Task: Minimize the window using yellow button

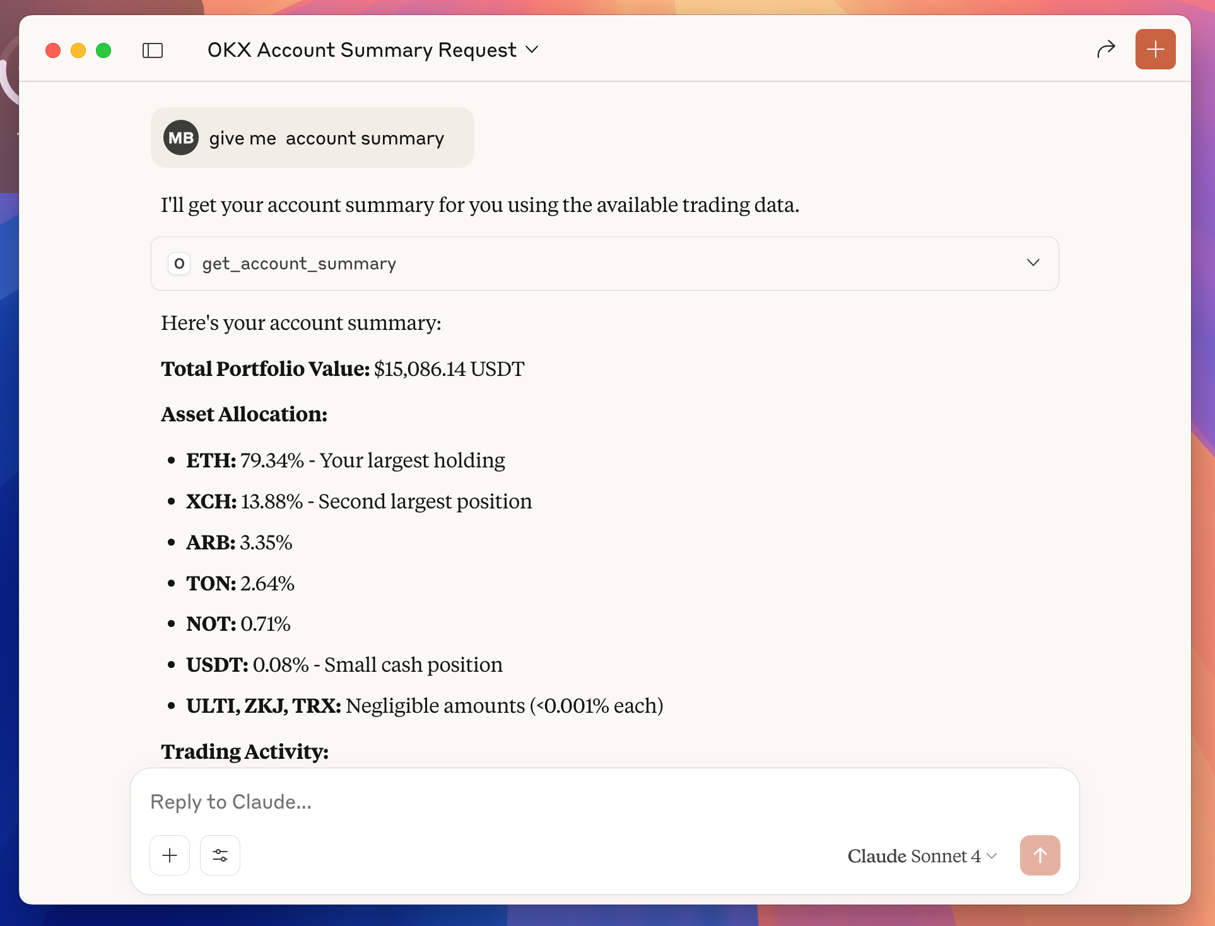Action: tap(78, 50)
